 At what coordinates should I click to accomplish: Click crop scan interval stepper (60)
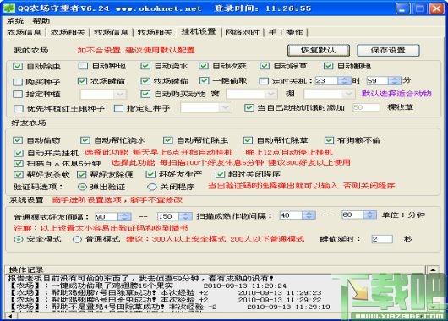point(369,215)
